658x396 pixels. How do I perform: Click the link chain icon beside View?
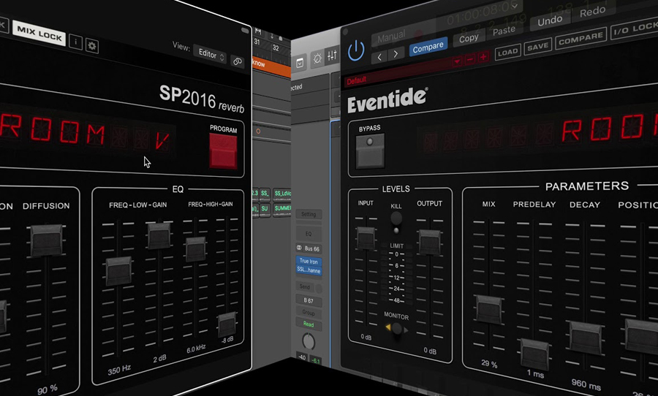coord(238,61)
